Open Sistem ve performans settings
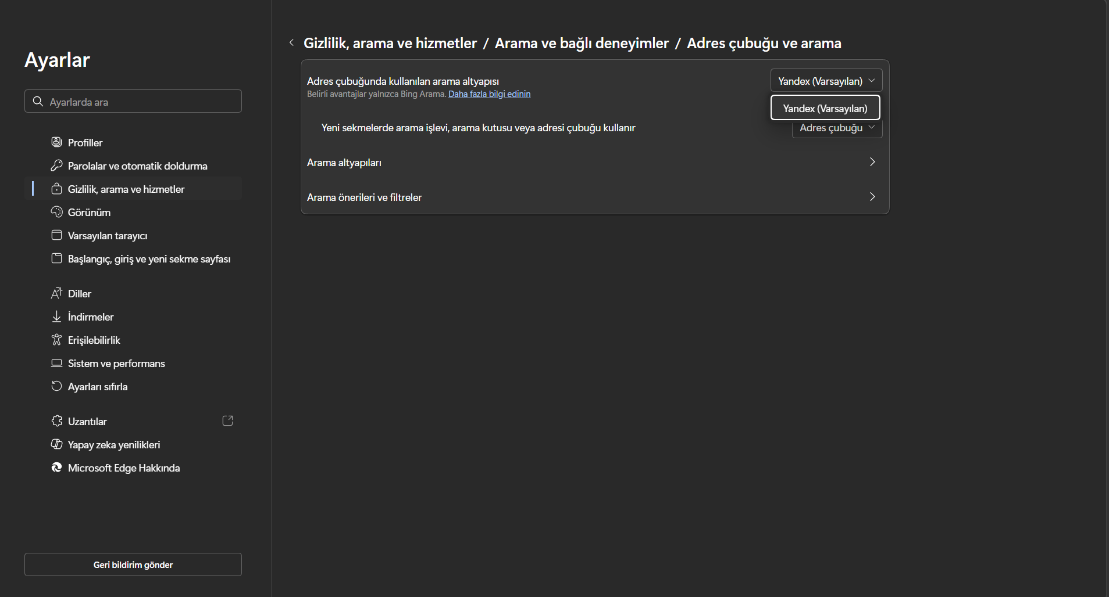The image size is (1109, 597). point(133,363)
